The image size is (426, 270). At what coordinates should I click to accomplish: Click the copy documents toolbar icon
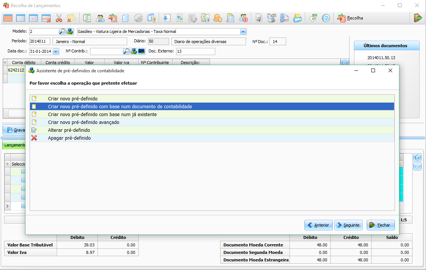[126, 18]
